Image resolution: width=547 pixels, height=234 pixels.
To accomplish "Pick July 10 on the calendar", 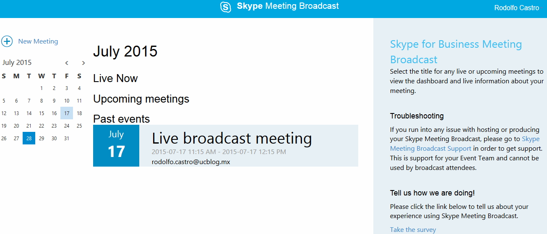I will point(67,101).
